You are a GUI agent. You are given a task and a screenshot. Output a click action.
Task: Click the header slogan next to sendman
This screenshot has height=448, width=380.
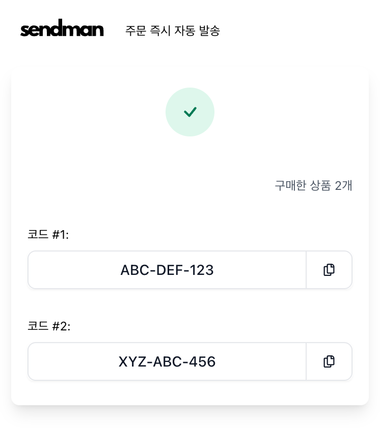click(x=173, y=31)
